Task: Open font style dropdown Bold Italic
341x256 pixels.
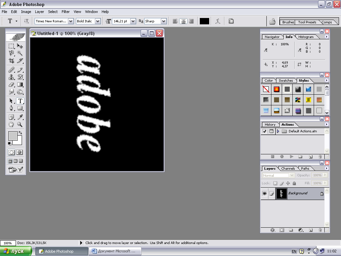Action: pyautogui.click(x=98, y=21)
